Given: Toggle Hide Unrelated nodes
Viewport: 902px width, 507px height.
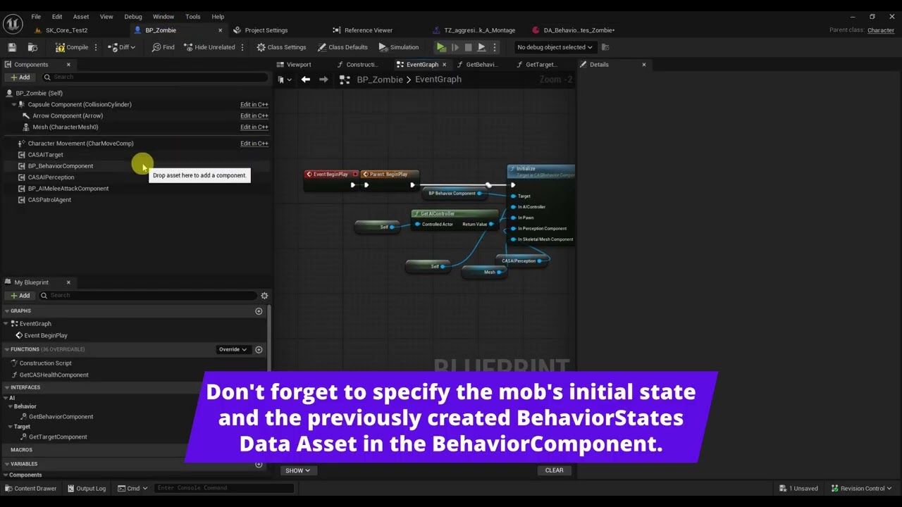Looking at the screenshot, I should pos(209,47).
